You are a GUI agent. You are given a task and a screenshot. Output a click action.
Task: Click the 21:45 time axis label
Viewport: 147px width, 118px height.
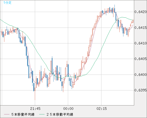[x=35, y=109]
